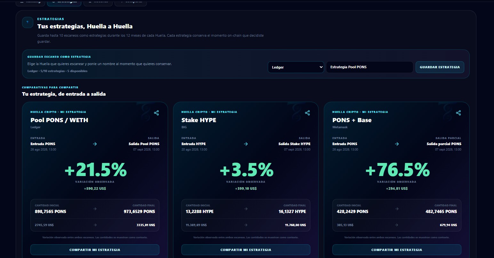Click the '385,13 US$' initial value

(345, 225)
